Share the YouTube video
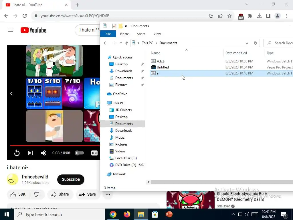Screen dimensions: 293x220 [60, 195]
